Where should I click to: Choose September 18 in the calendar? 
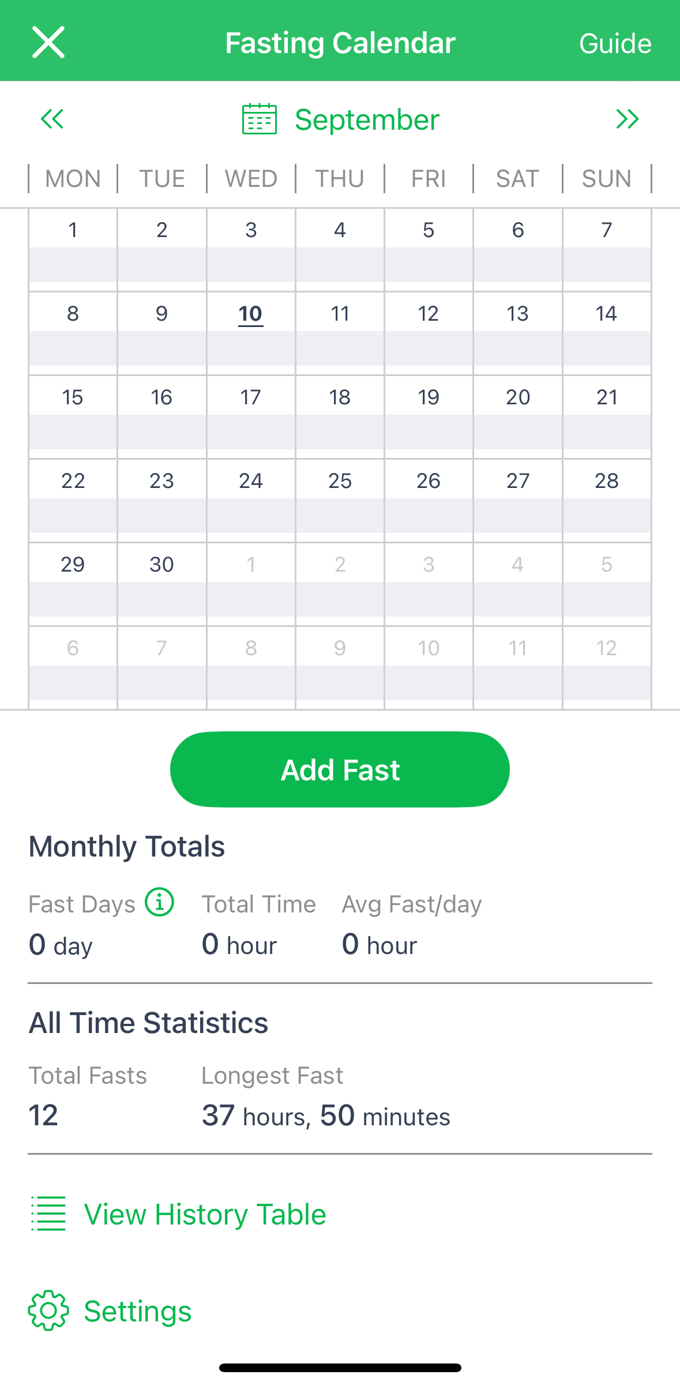click(x=340, y=398)
